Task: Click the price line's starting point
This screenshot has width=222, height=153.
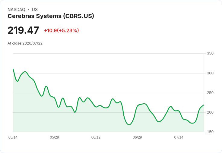Action: (x=13, y=69)
